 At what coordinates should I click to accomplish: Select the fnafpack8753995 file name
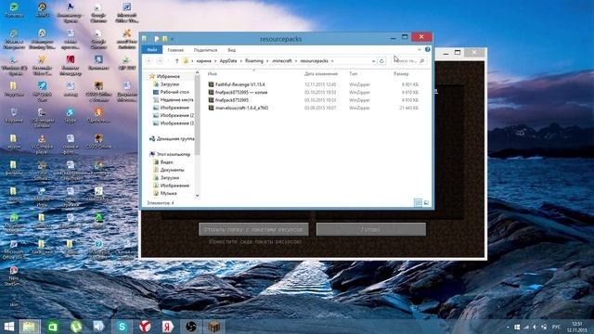[x=232, y=100]
